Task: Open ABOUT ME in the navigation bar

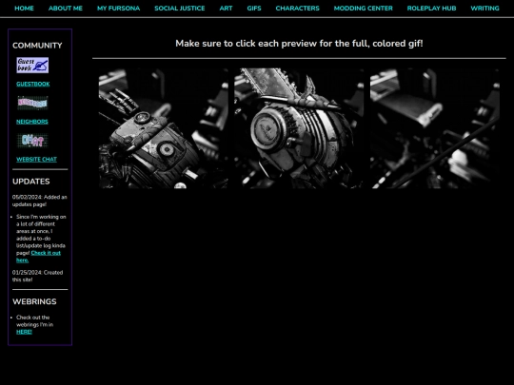Action: click(66, 9)
